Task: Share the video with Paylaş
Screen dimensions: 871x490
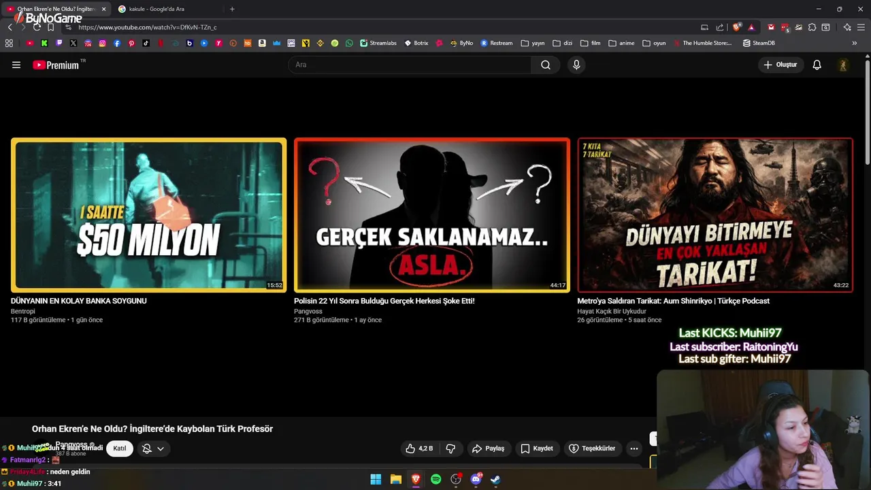Action: 489,448
